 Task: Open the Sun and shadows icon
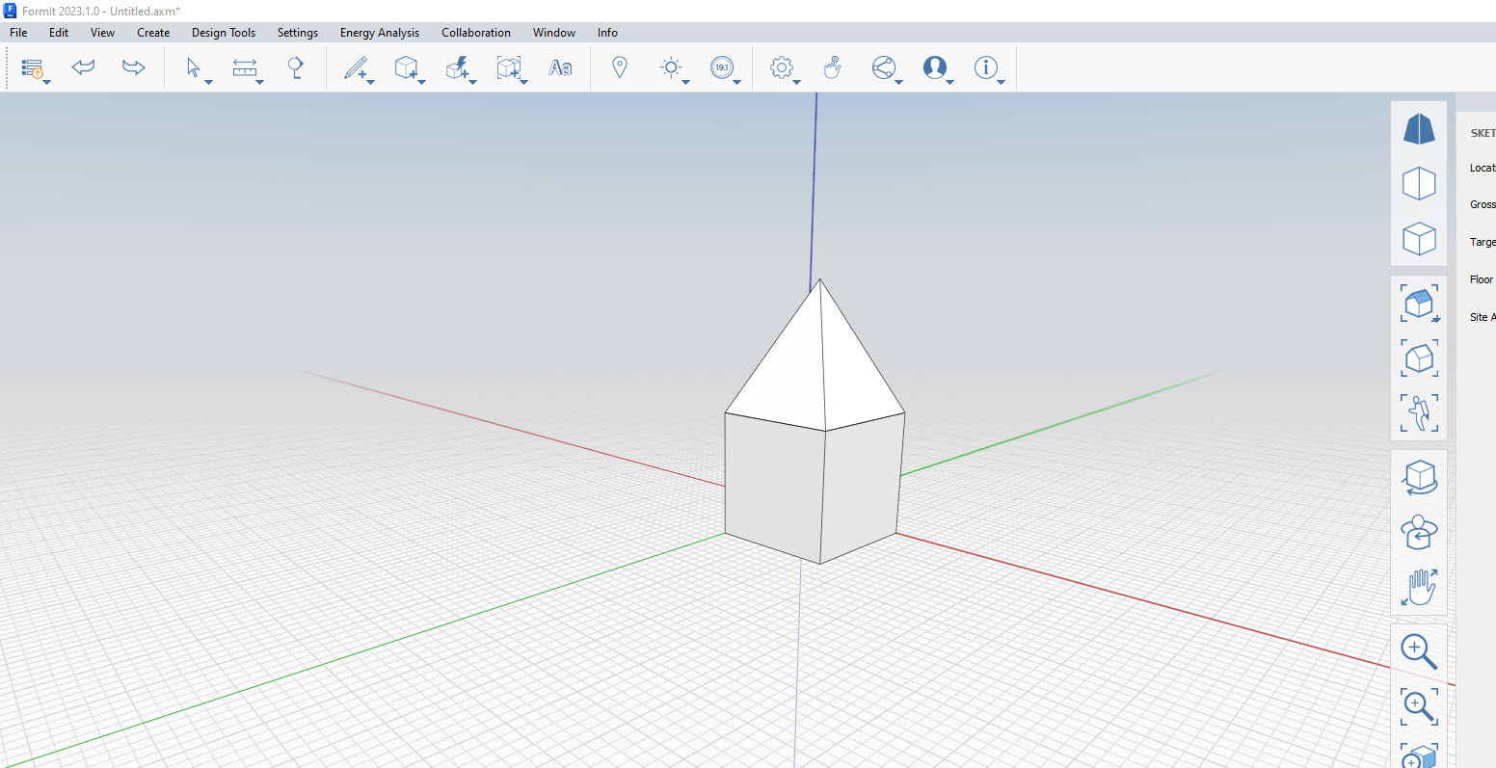tap(671, 67)
